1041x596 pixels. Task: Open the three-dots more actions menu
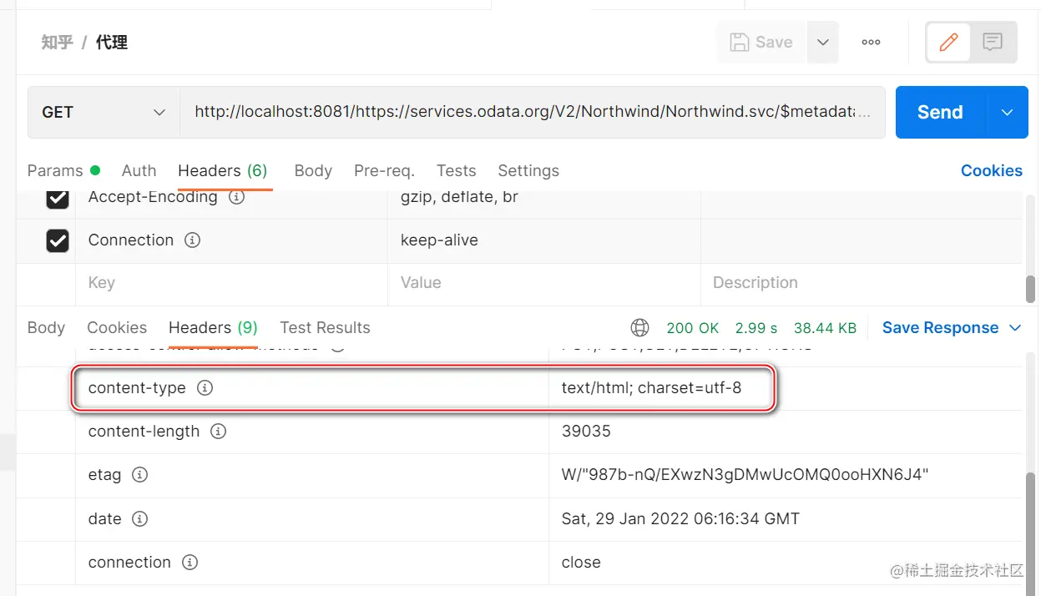point(871,43)
